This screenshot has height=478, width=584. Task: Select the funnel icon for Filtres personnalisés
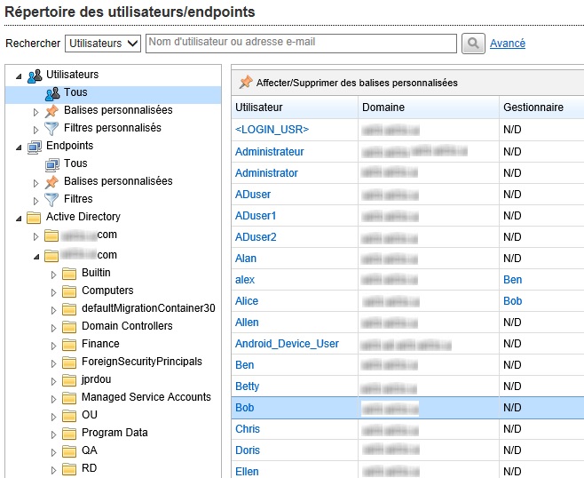[51, 128]
